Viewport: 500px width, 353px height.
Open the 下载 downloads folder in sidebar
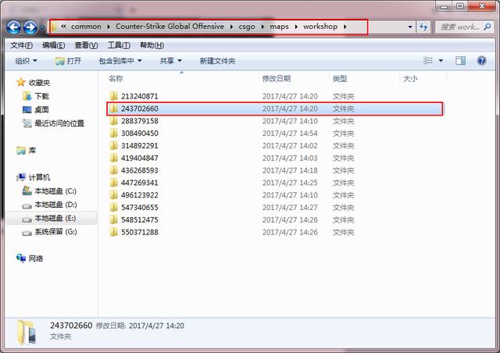pos(27,96)
